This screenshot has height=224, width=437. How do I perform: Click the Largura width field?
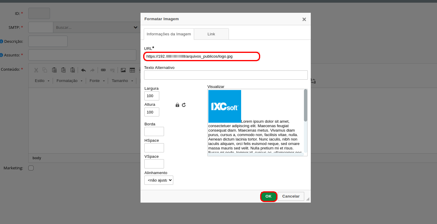152,96
